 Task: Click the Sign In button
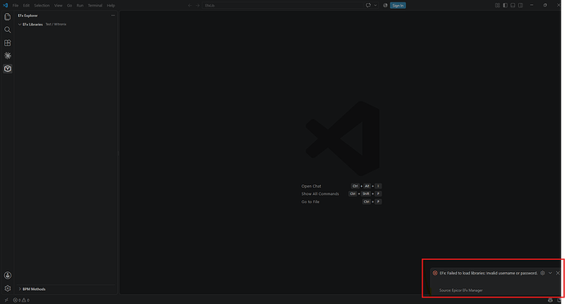(398, 6)
